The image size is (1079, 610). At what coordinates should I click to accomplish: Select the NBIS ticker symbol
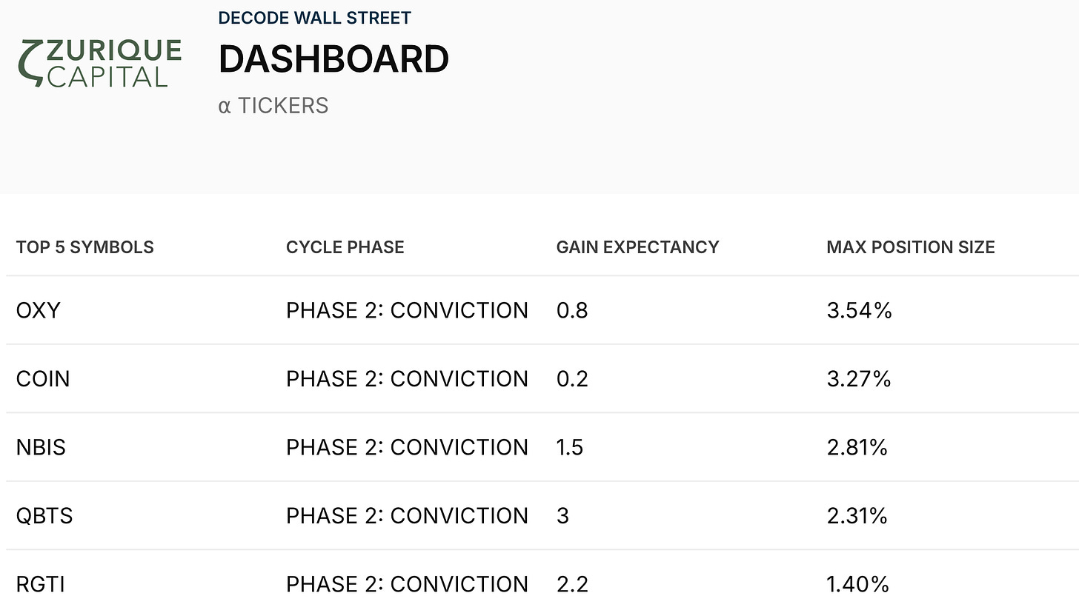click(x=41, y=448)
